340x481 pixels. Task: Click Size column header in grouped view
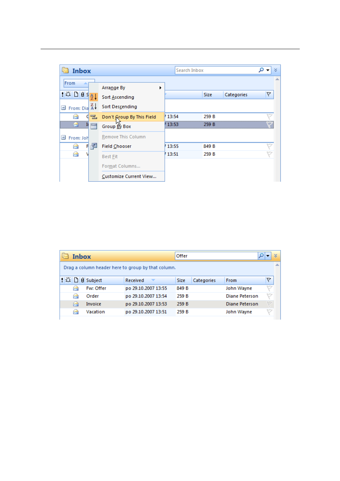click(x=213, y=95)
